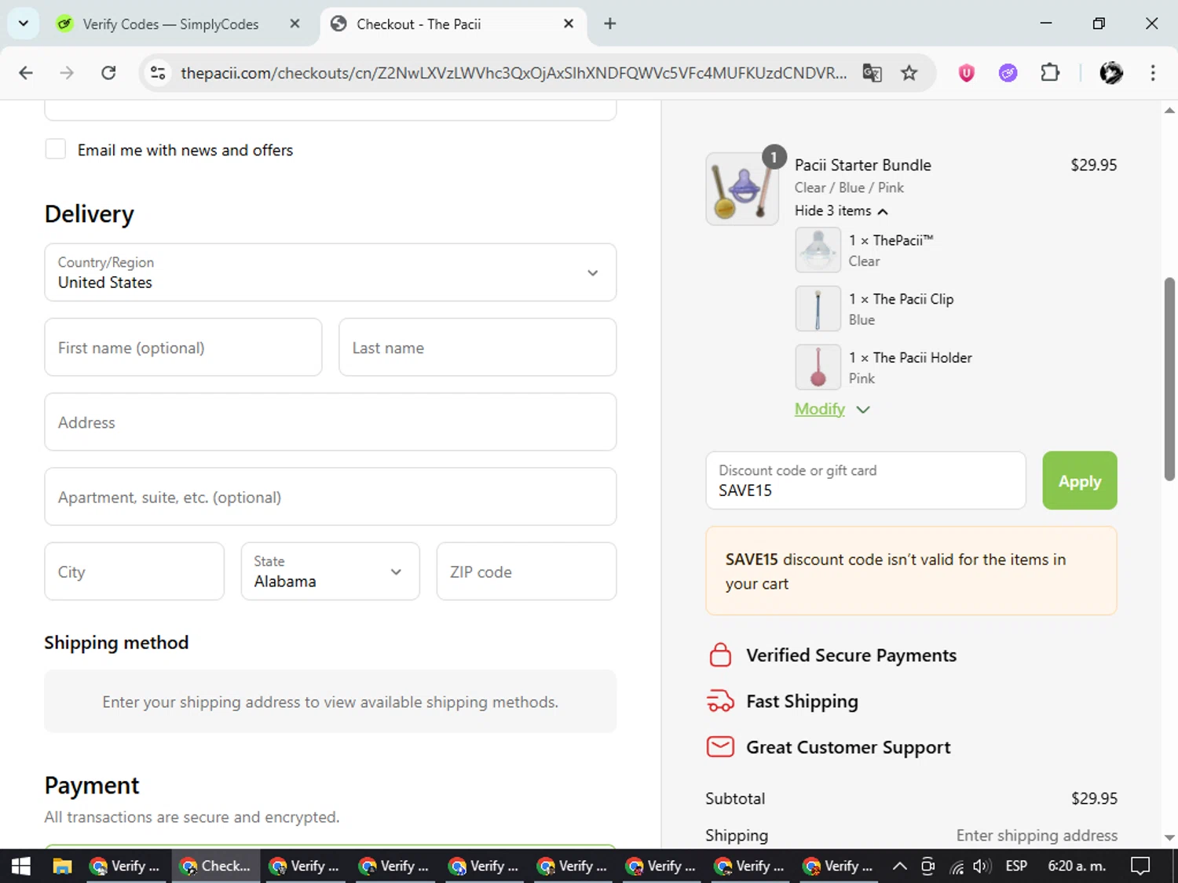Expand the chevron next to Modify
The image size is (1178, 883).
tap(862, 410)
